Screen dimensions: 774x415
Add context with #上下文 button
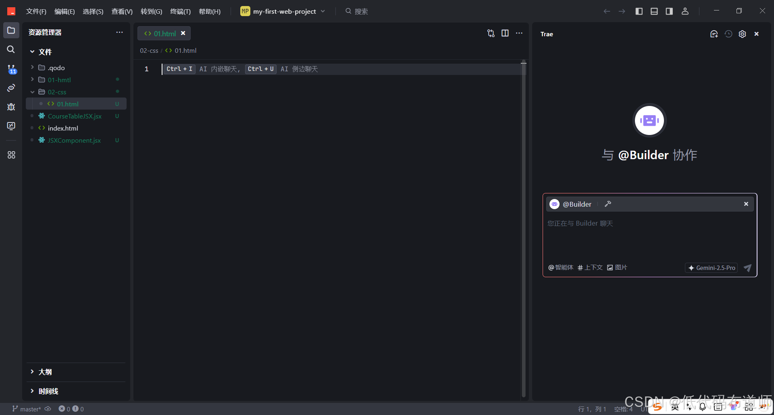click(590, 268)
